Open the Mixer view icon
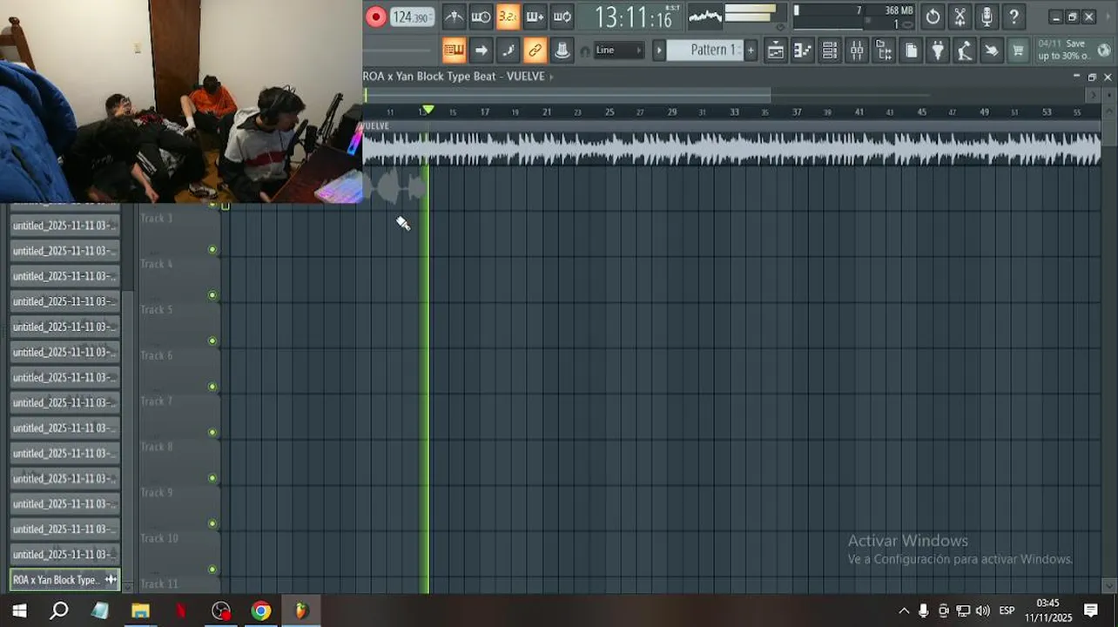 [x=857, y=51]
